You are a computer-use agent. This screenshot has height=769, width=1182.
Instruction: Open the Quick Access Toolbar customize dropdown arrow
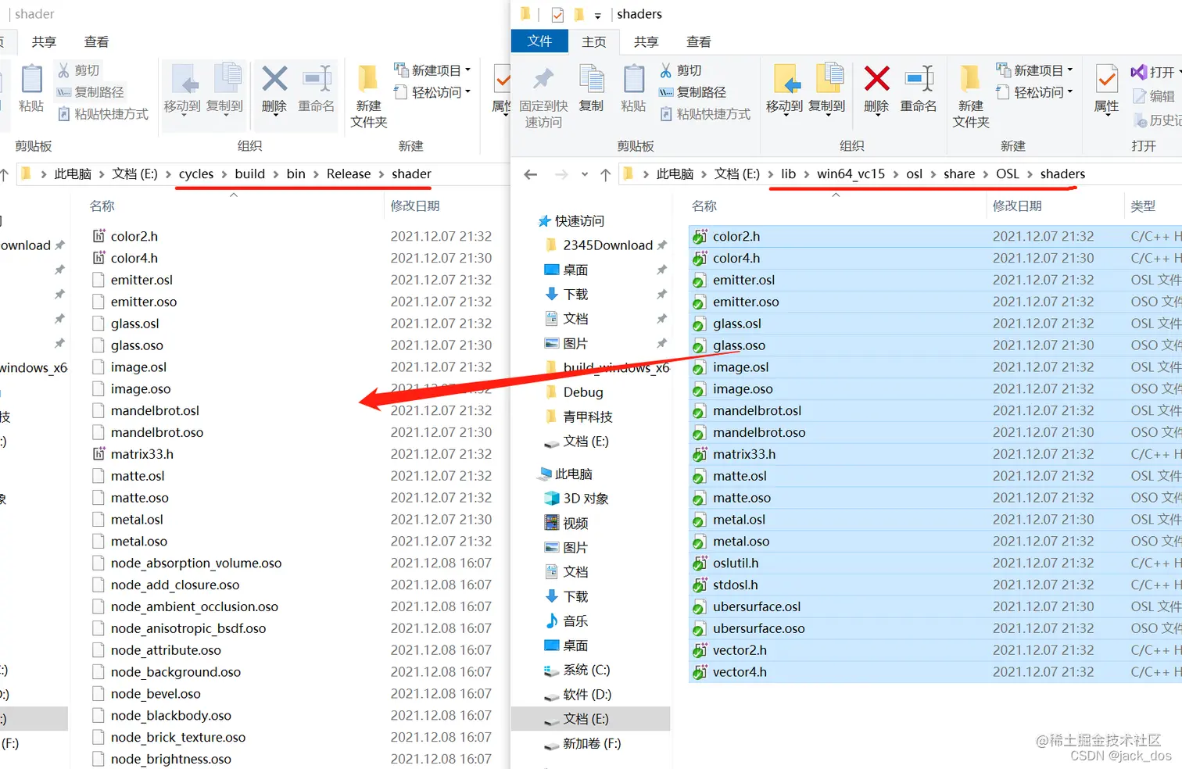pos(598,15)
